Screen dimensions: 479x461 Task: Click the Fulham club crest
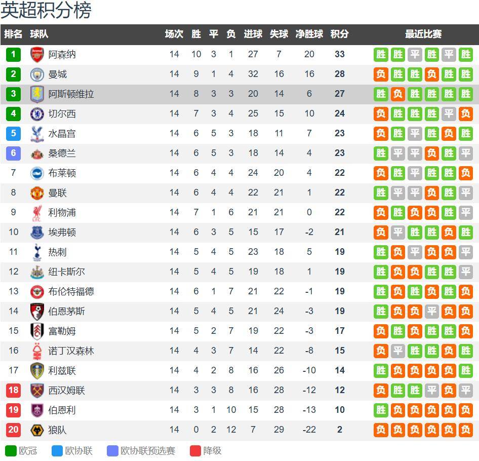tap(37, 331)
